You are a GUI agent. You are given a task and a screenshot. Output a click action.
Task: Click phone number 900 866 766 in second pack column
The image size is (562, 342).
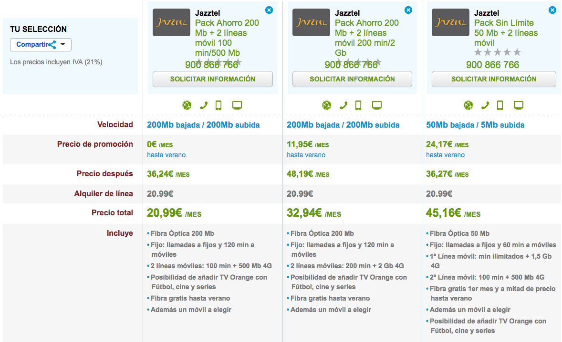tap(351, 65)
